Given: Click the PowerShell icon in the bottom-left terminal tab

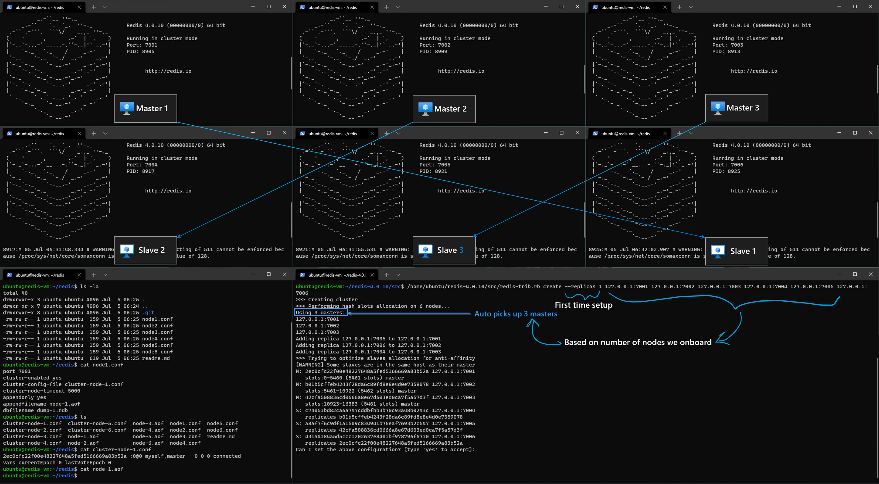Looking at the screenshot, I should (9, 274).
